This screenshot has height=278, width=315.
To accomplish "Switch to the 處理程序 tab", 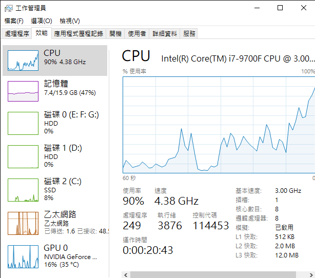I will point(17,34).
